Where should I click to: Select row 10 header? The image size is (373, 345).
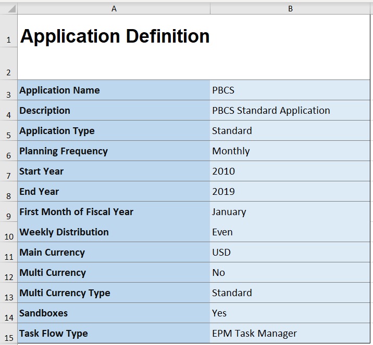8,232
